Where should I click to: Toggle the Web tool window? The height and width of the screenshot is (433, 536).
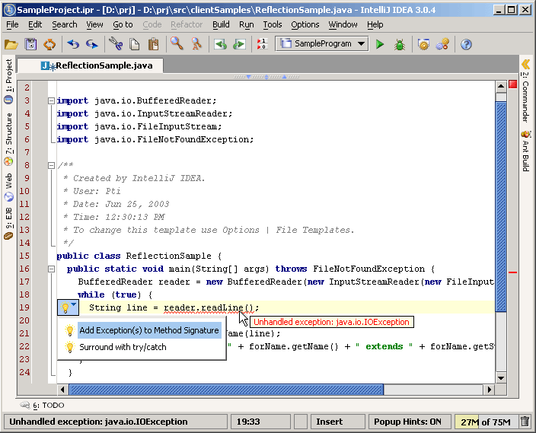pyautogui.click(x=8, y=187)
